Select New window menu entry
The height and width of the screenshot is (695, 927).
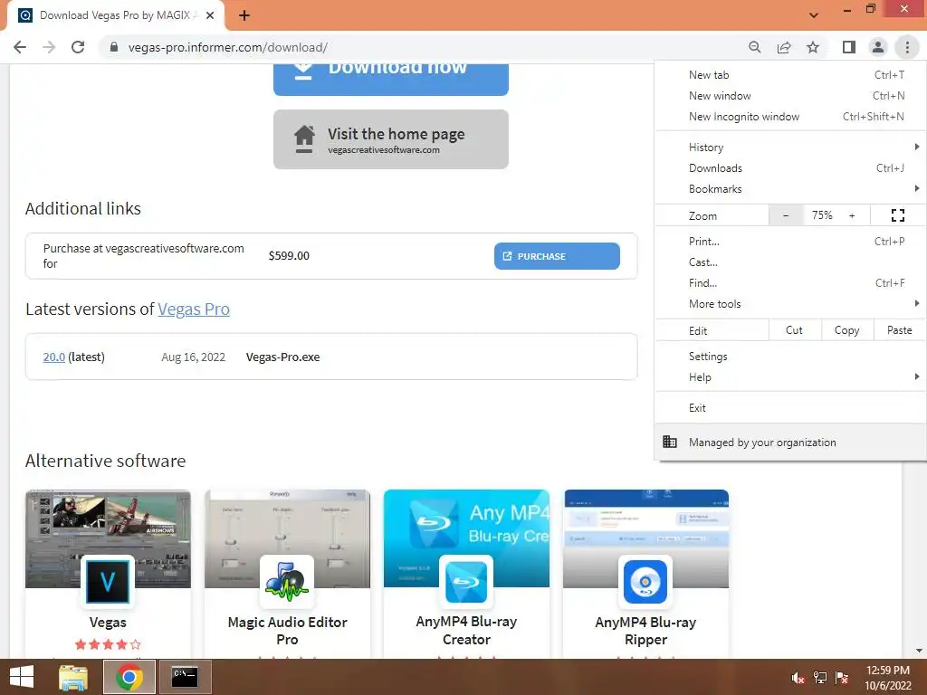(790, 96)
